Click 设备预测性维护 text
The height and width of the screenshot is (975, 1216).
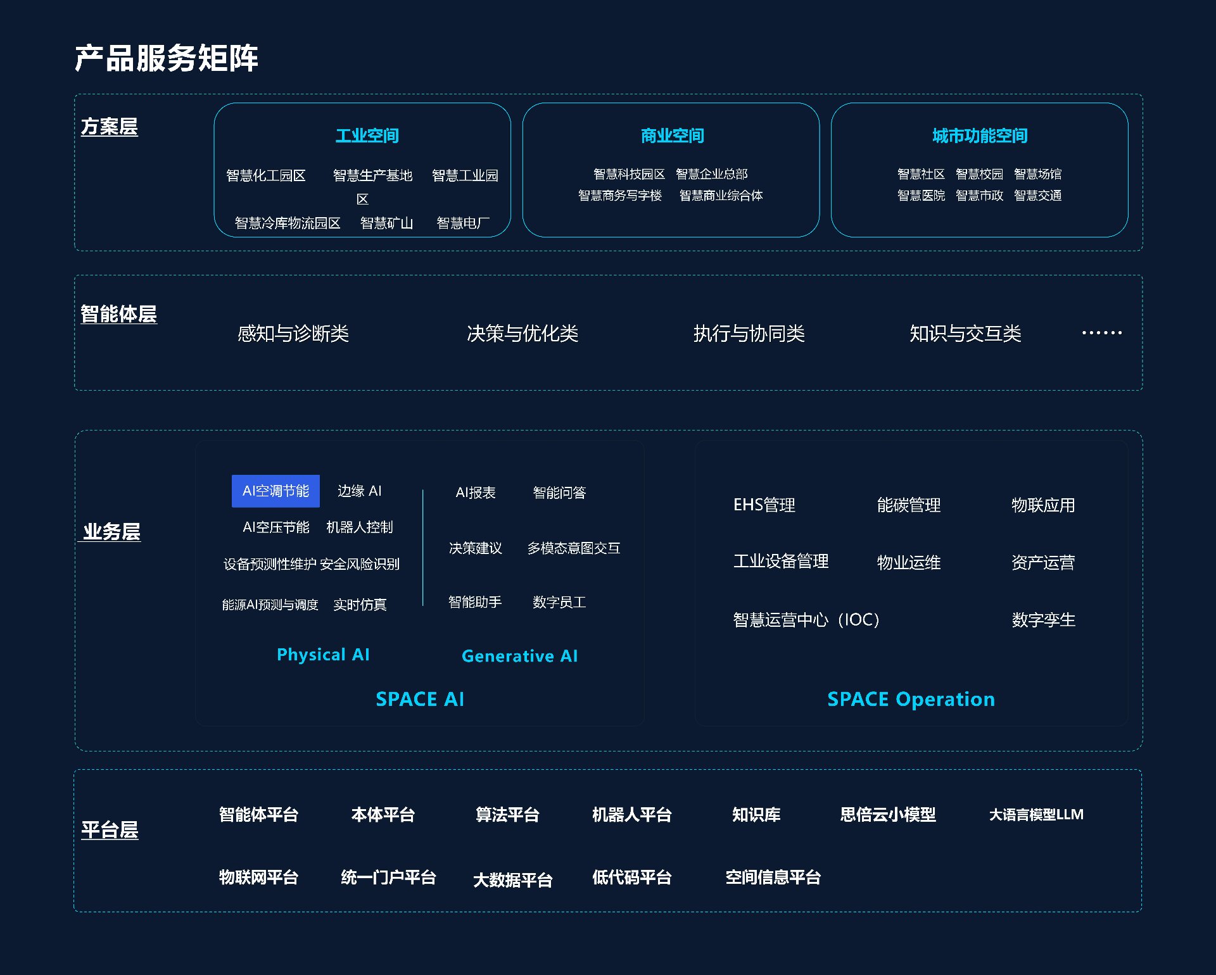pyautogui.click(x=270, y=564)
